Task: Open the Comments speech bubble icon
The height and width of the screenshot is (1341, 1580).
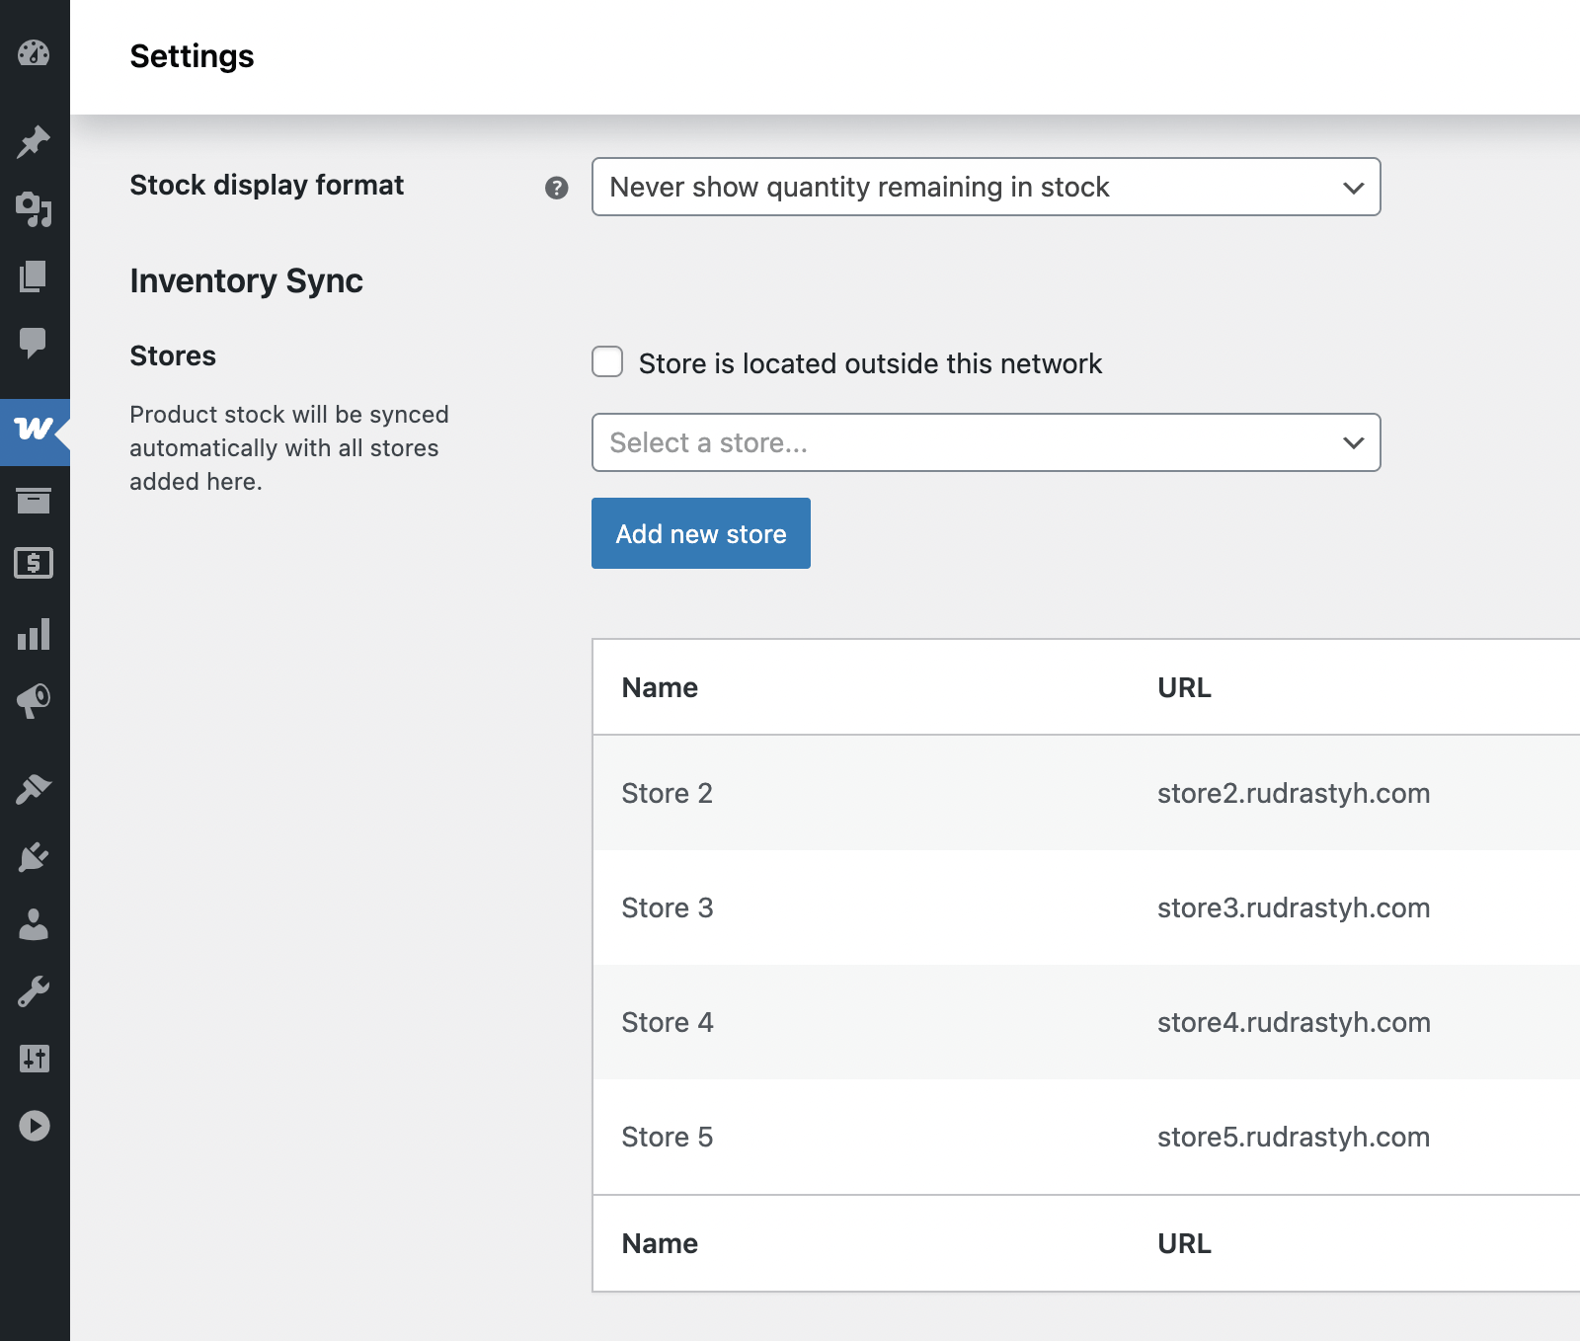Action: coord(34,343)
